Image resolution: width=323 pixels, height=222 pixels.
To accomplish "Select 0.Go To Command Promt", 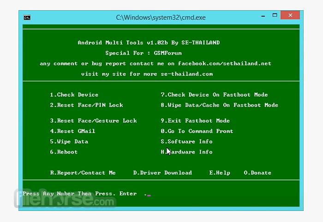I will 197,131.
